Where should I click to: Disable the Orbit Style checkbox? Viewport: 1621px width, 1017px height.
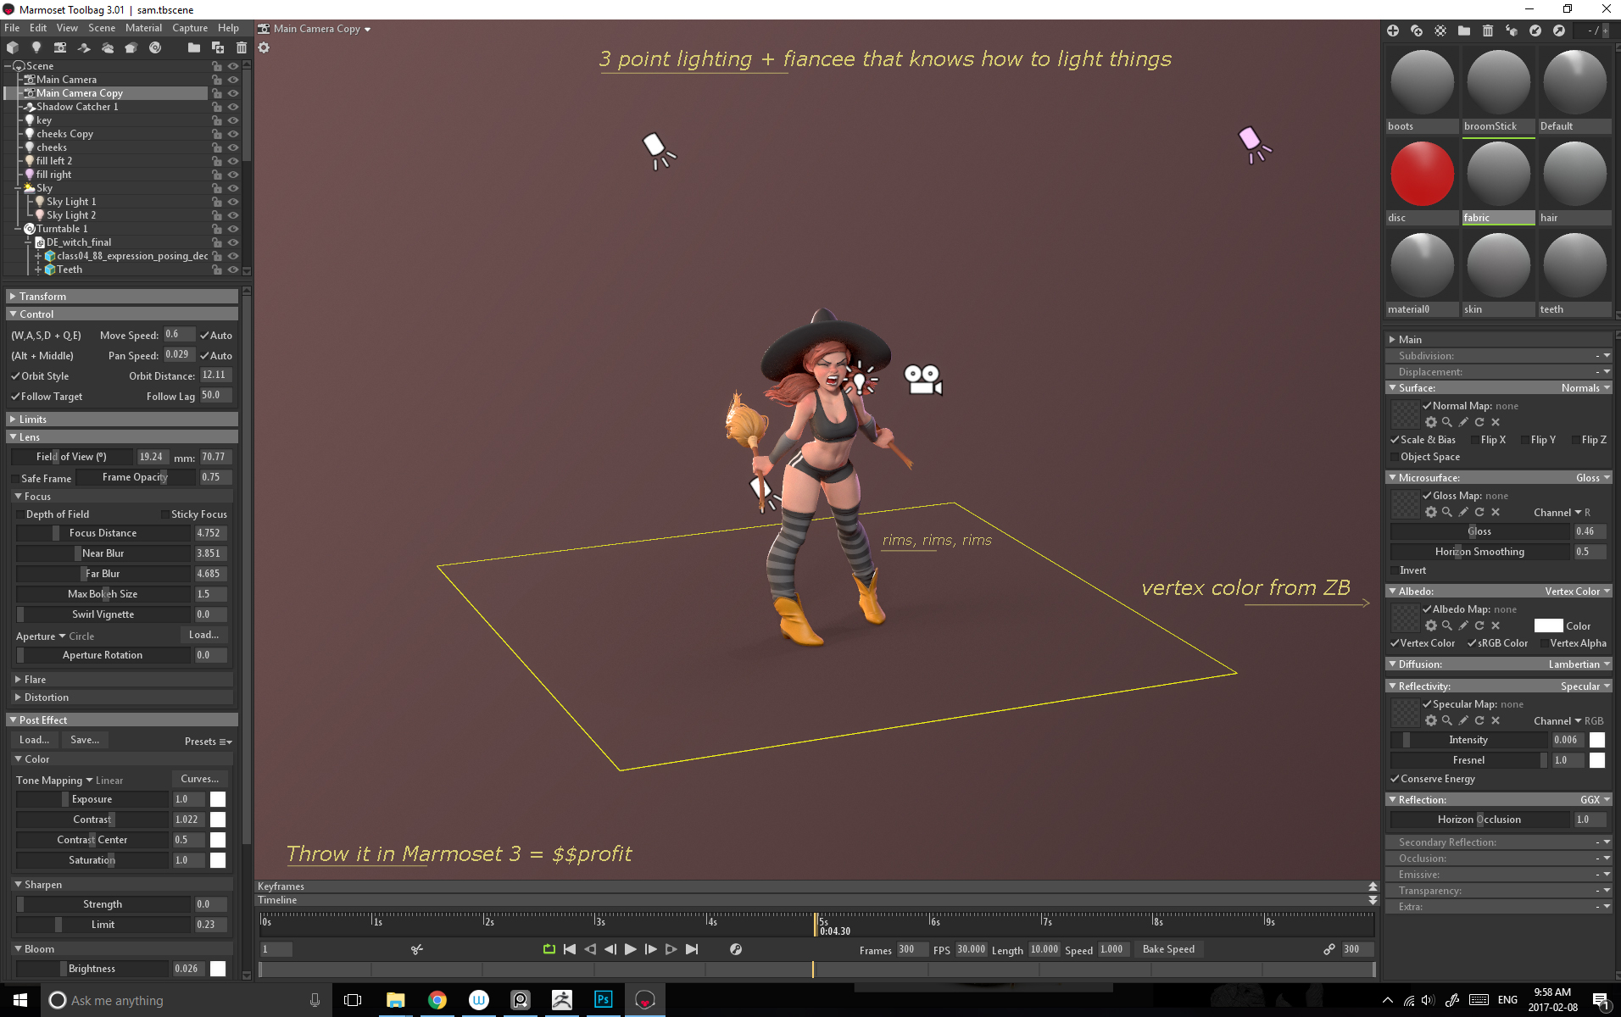[15, 376]
